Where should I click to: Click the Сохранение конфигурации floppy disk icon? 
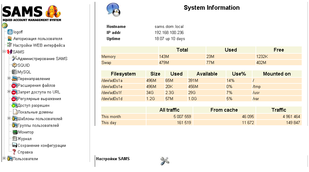pos(14,145)
